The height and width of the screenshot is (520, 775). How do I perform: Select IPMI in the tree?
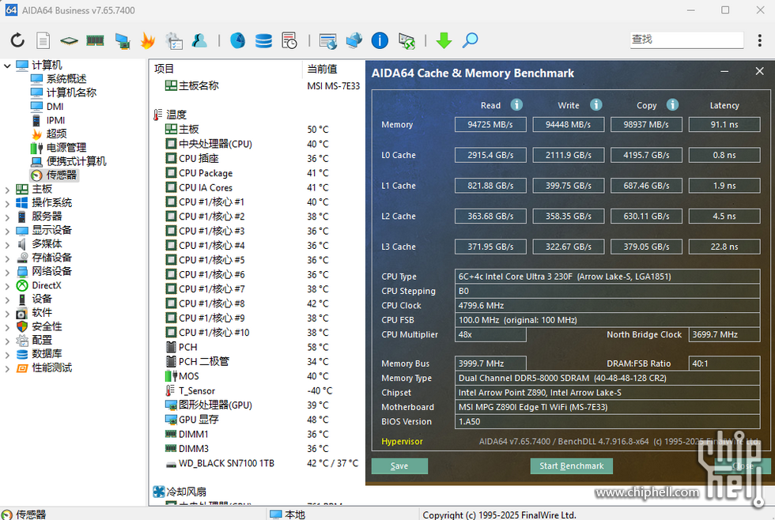(56, 120)
